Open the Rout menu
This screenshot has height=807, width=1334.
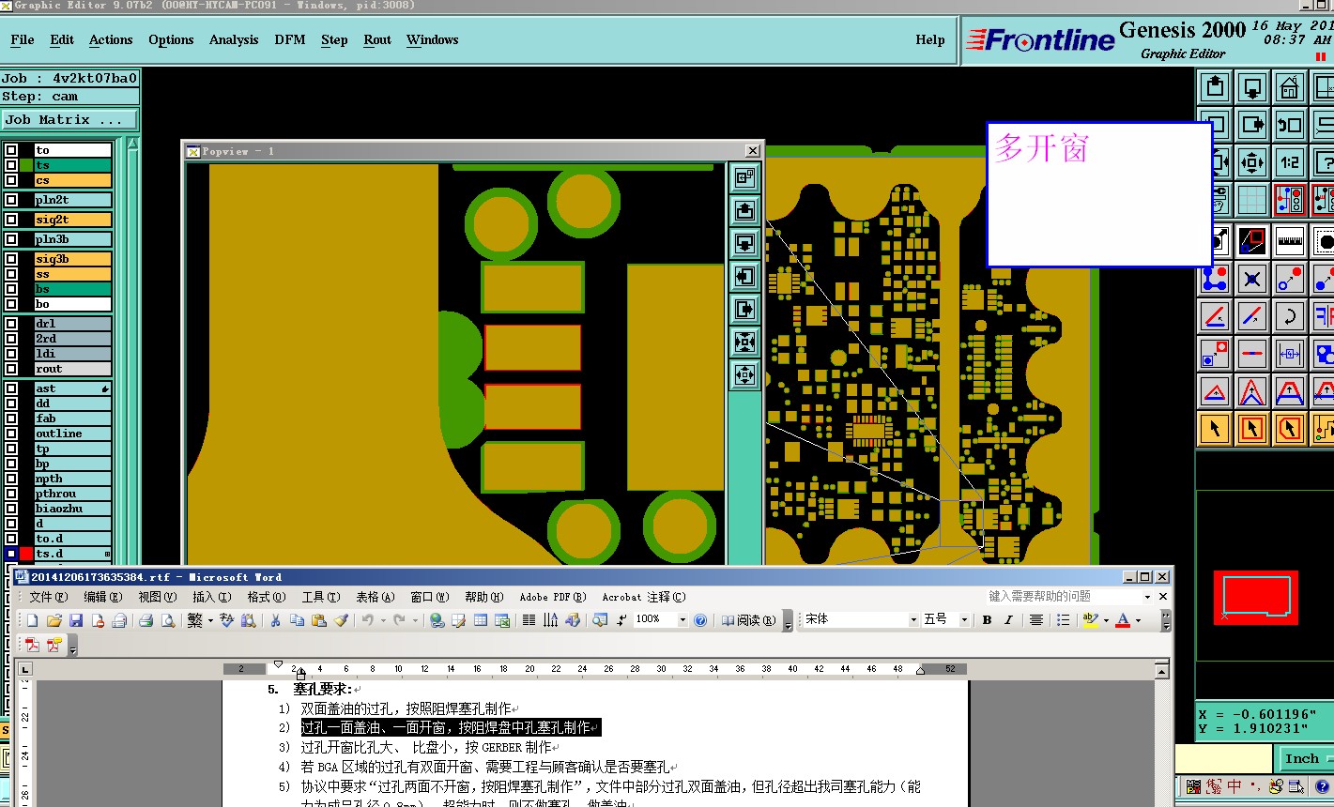coord(377,39)
